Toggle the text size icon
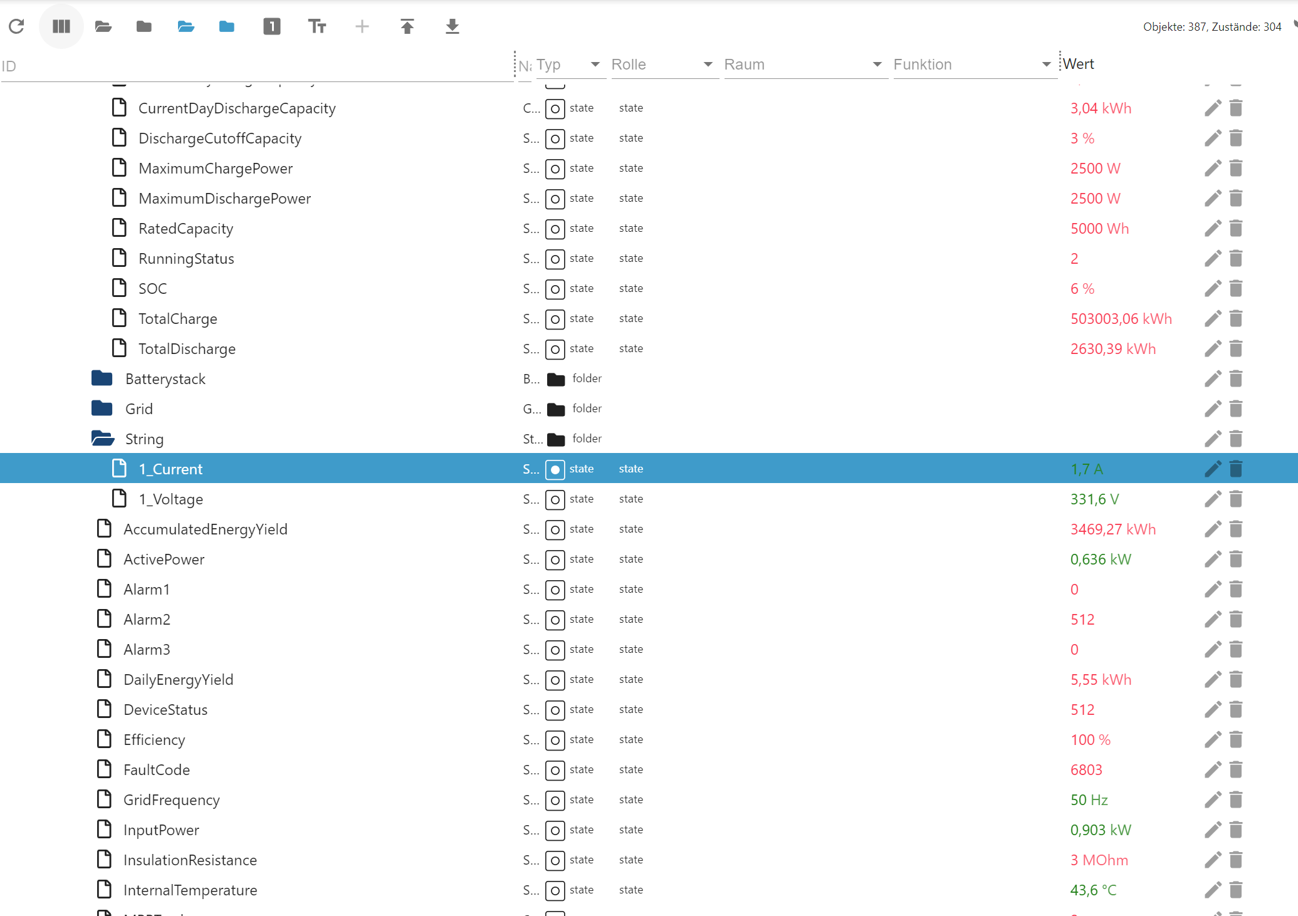1298x916 pixels. click(317, 26)
